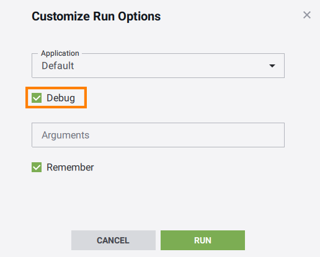Start the run with current options
320x257 pixels.
(x=203, y=240)
